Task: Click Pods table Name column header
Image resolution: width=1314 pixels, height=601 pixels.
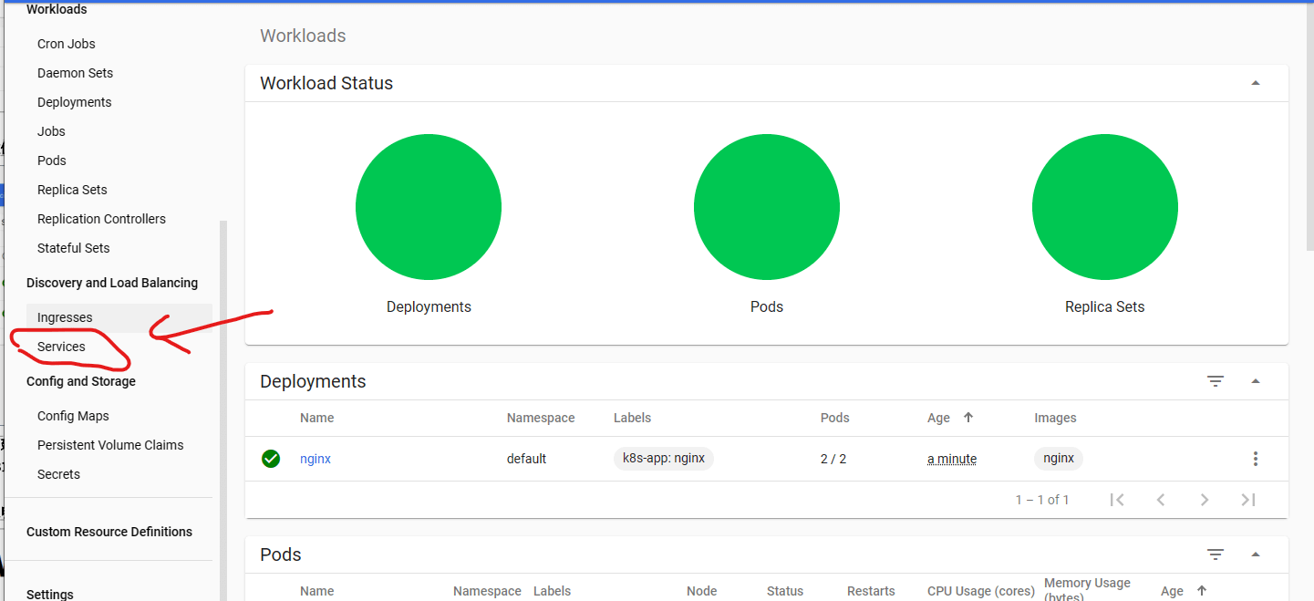Action: (x=317, y=591)
